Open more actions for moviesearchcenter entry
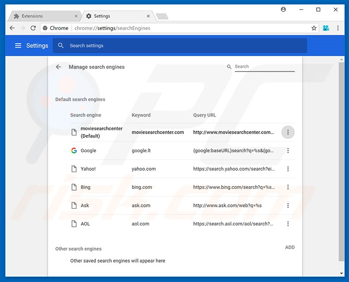 (288, 132)
